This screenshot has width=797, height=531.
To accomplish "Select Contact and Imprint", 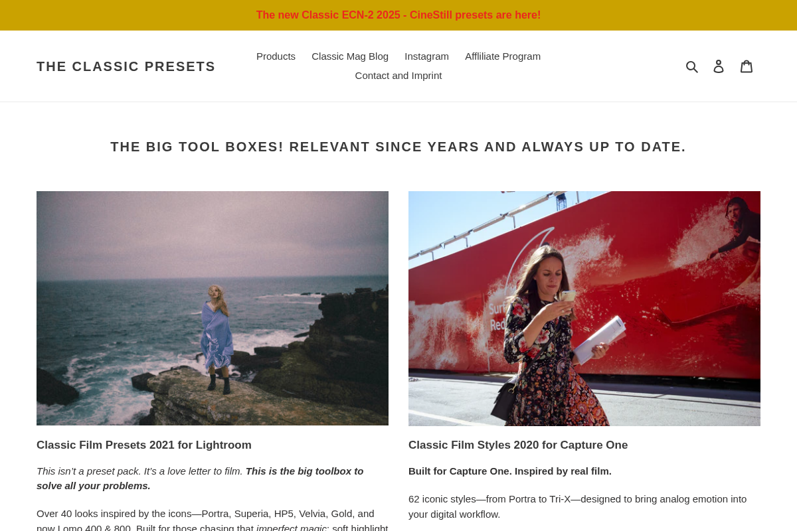I will pos(398,75).
